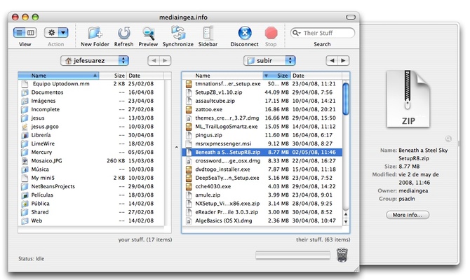Select the Películas folder icon

click(x=25, y=195)
